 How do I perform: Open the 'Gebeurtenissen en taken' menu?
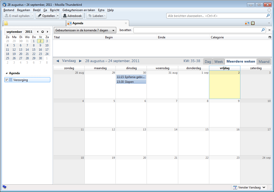[x=79, y=10]
